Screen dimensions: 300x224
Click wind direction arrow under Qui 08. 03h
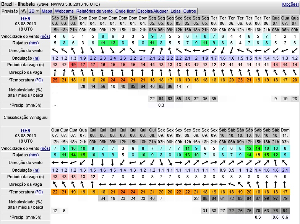click(92, 162)
